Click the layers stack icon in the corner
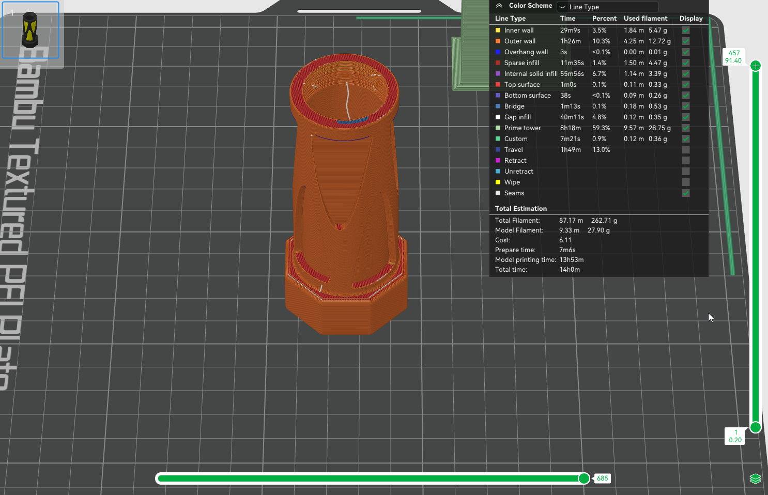768x495 pixels. tap(755, 478)
